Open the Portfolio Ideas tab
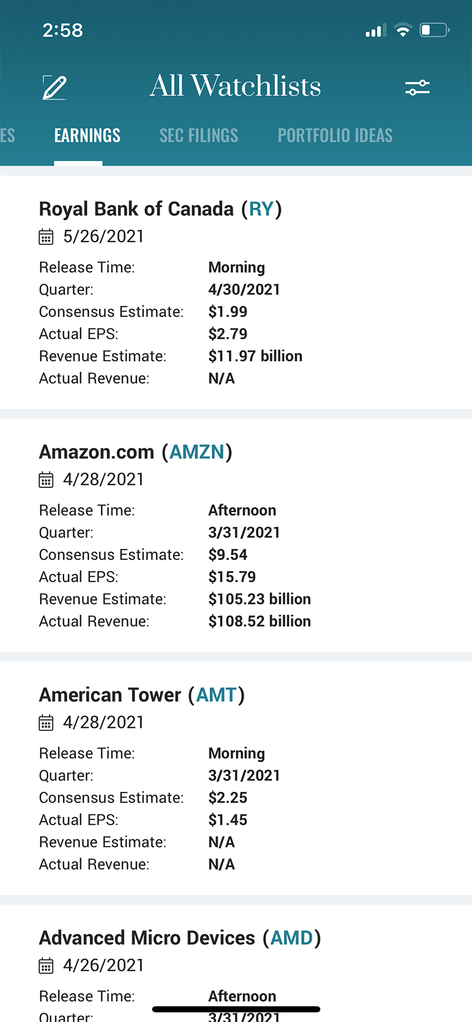 point(335,136)
